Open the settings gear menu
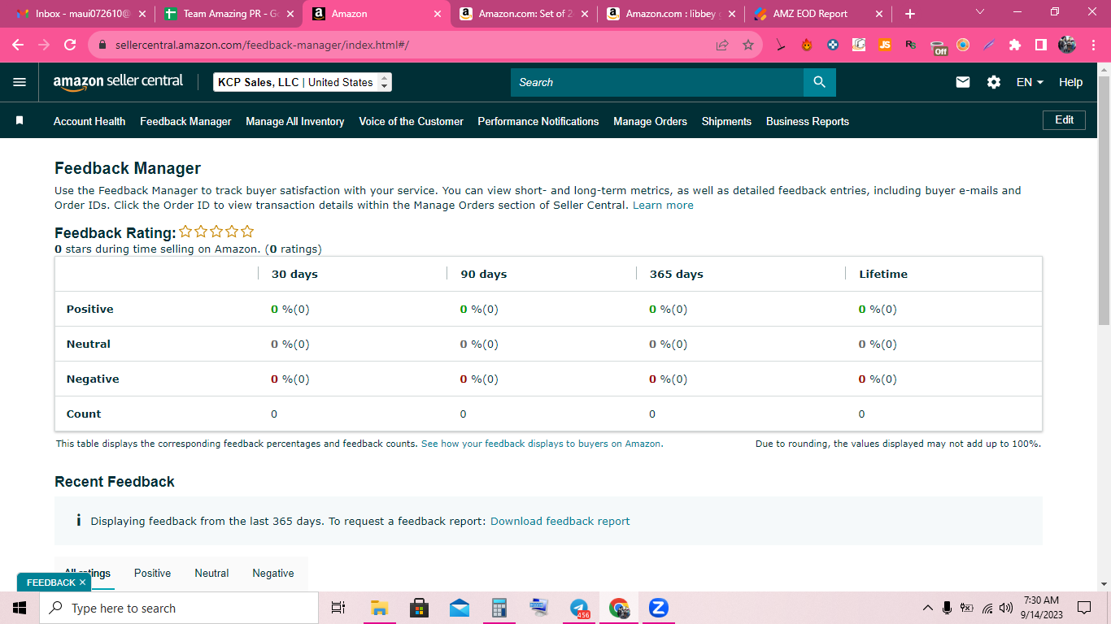Screen dimensions: 1111x624 [x=993, y=82]
